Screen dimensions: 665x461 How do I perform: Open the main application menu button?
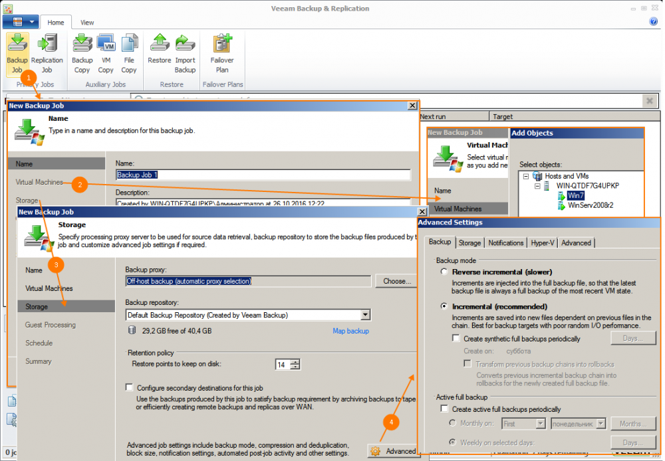(x=21, y=22)
